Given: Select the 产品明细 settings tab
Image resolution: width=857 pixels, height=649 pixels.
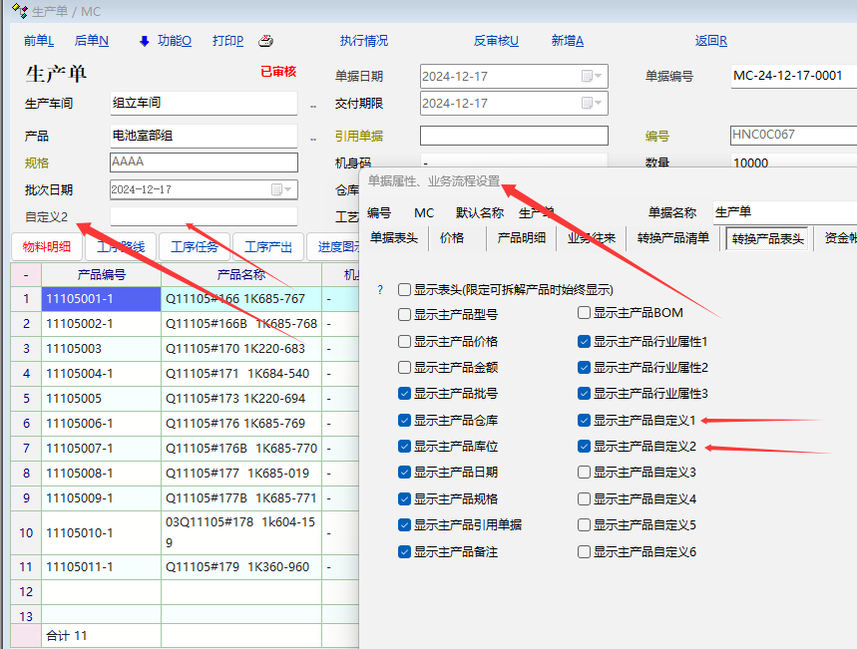Looking at the screenshot, I should (x=521, y=238).
